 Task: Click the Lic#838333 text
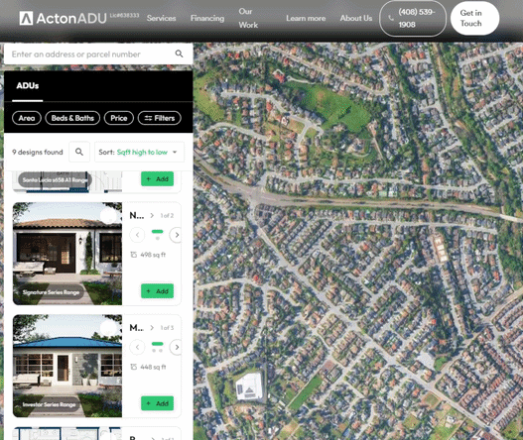tap(124, 15)
